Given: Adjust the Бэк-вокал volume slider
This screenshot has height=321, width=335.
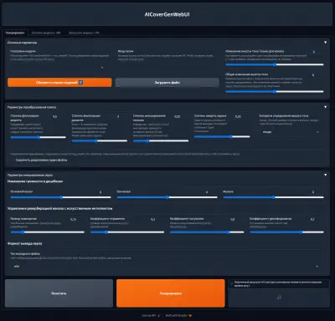Looking at the screenshot, I should (167, 197).
